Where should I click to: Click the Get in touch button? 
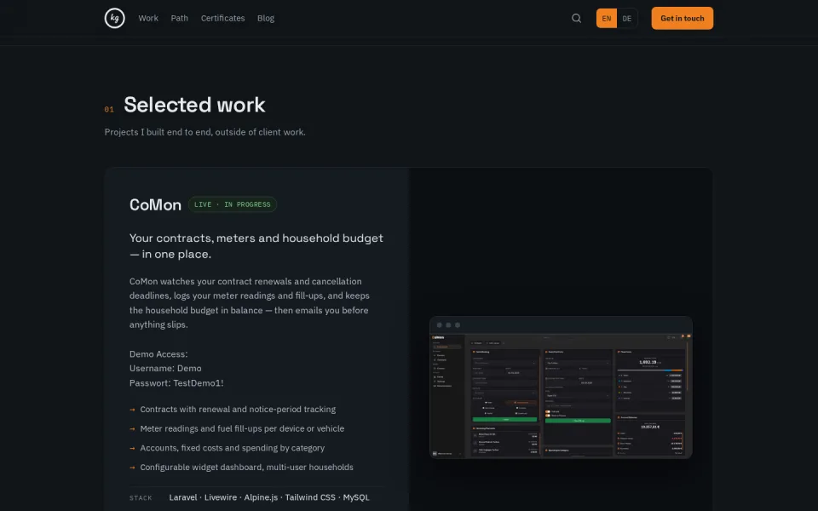coord(682,18)
